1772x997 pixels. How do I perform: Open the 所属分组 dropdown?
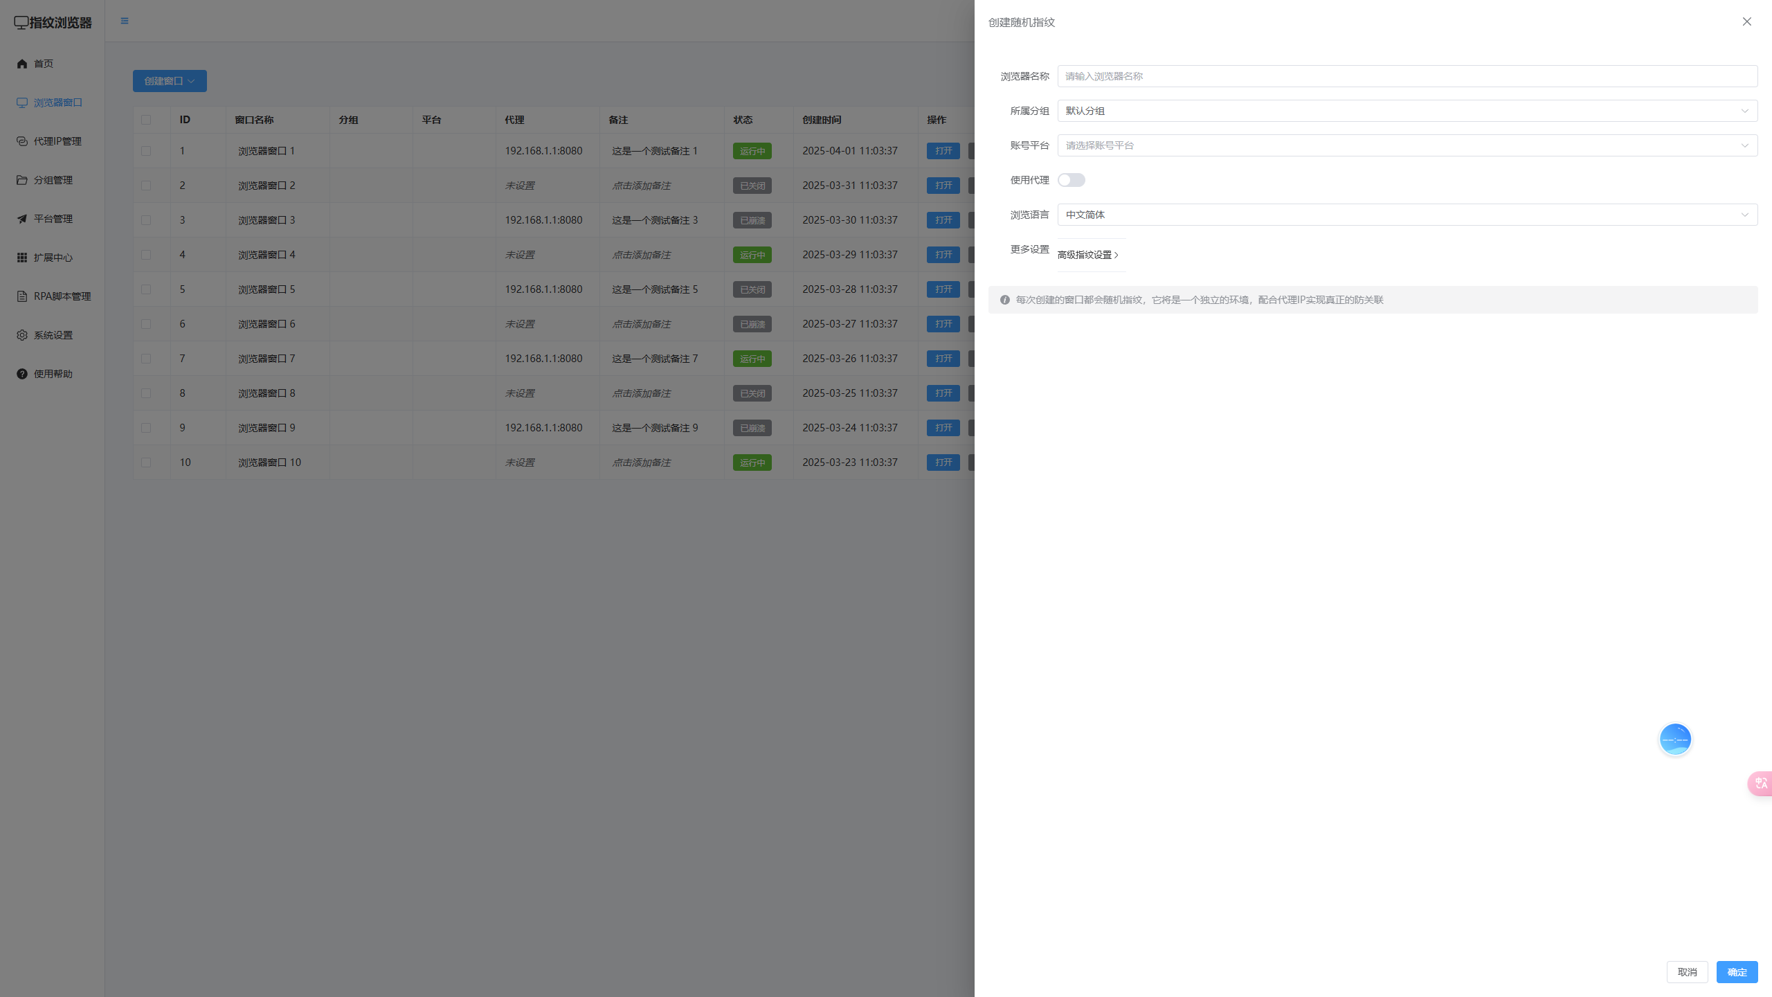(x=1407, y=111)
